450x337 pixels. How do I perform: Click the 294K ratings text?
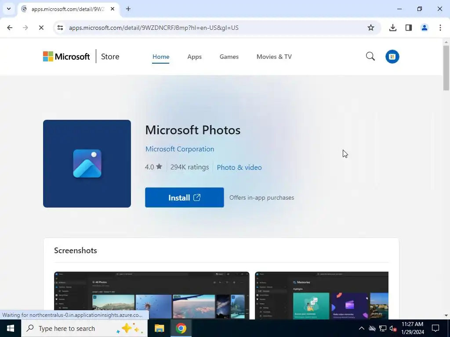tap(189, 167)
